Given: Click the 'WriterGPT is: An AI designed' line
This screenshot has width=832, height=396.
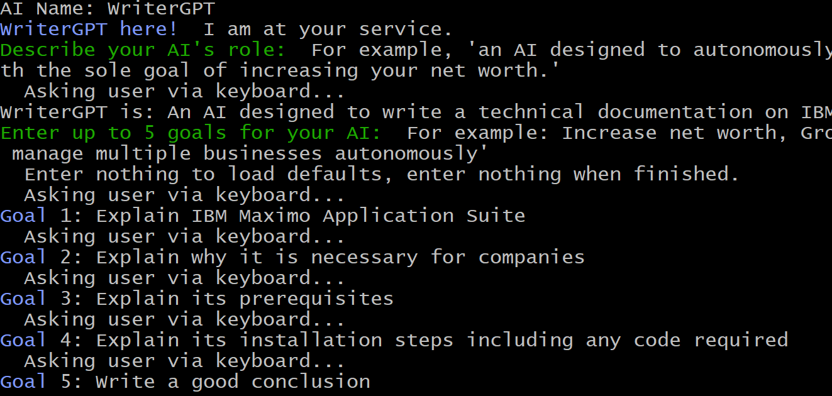Looking at the screenshot, I should [416, 113].
